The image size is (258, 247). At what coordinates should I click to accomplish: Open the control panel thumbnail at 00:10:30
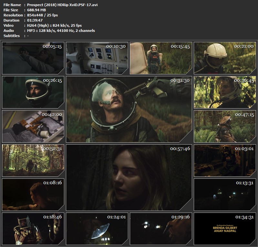(x=97, y=58)
